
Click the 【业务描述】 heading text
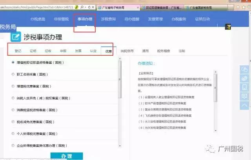tap(146, 73)
